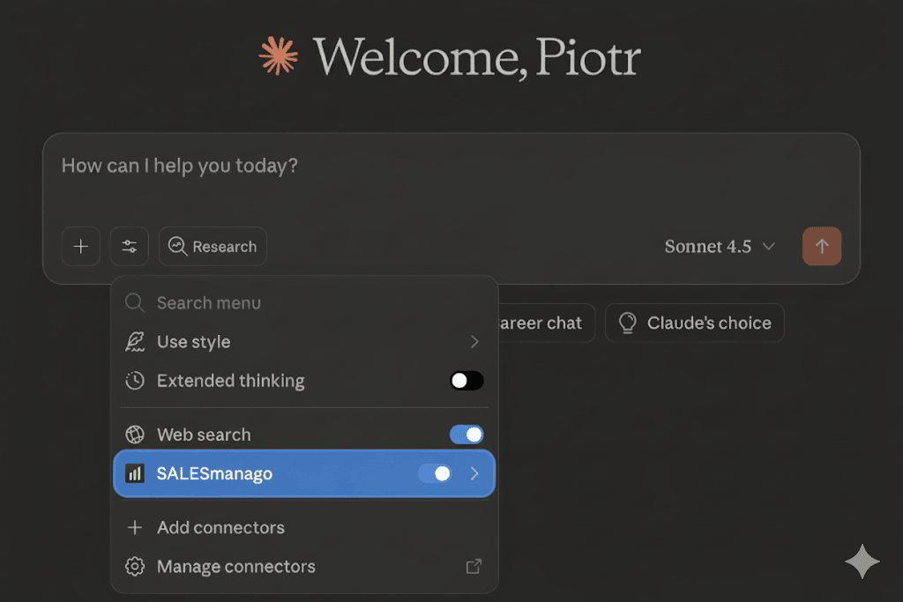Expand SALESmanago options with the chevron

point(474,474)
